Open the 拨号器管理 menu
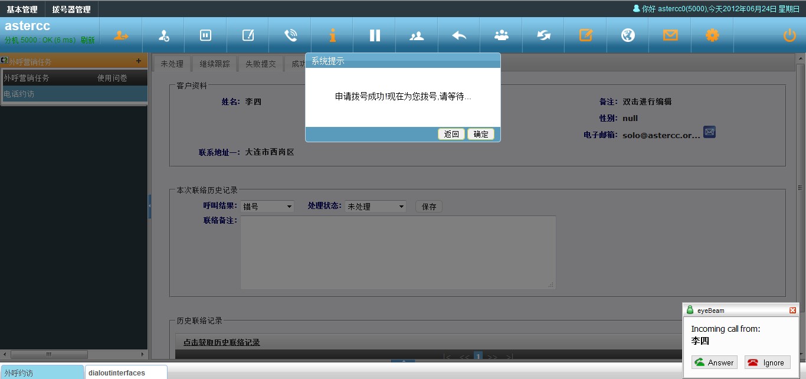This screenshot has width=806, height=379. (71, 9)
